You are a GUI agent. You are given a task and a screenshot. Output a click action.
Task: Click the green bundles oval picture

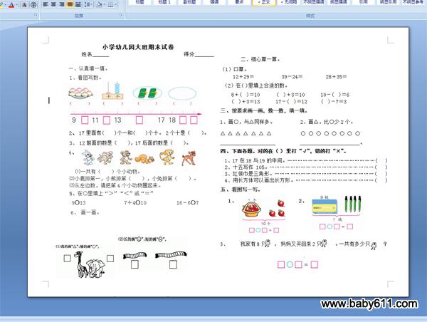pos(147,93)
